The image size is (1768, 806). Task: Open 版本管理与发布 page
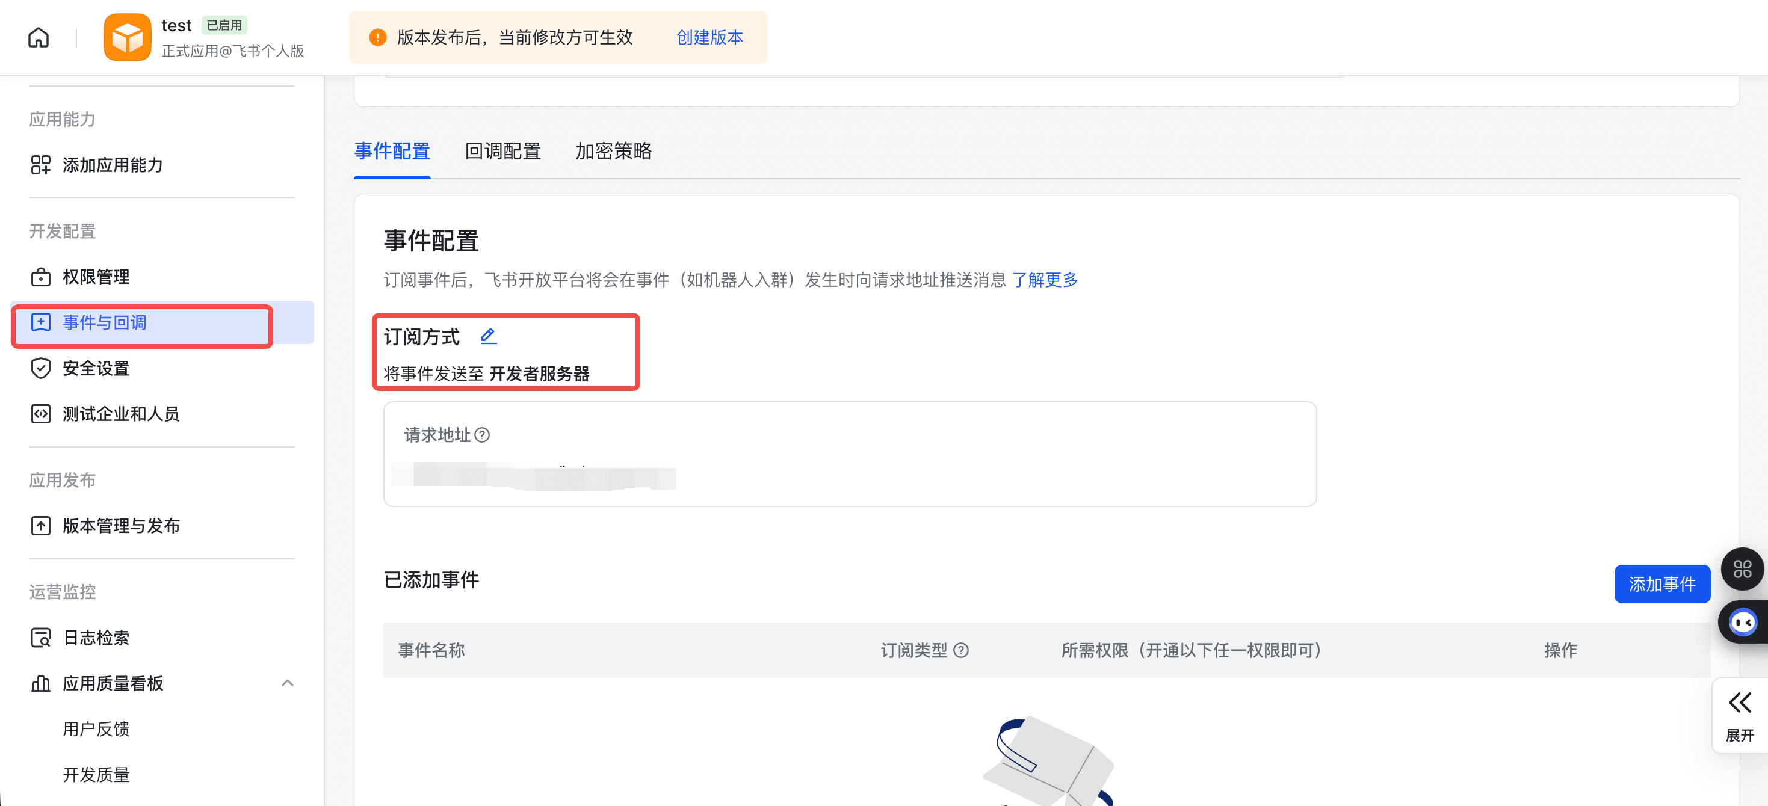(x=121, y=526)
